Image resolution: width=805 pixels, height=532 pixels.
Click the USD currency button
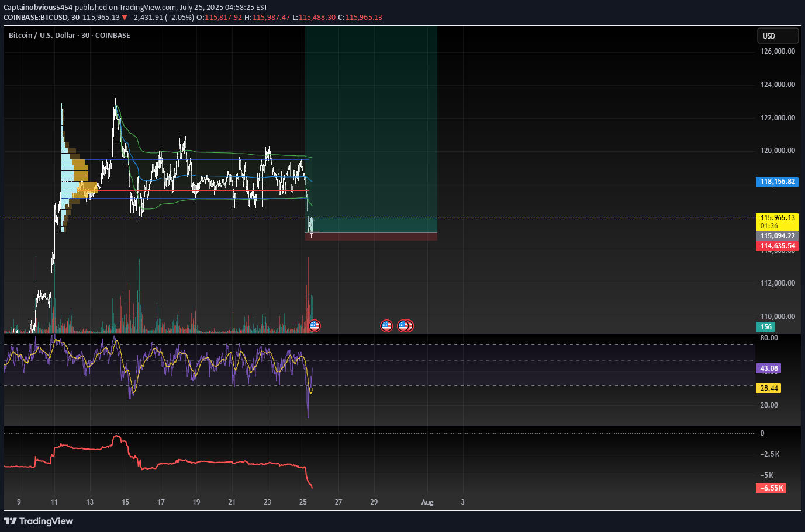pos(778,36)
